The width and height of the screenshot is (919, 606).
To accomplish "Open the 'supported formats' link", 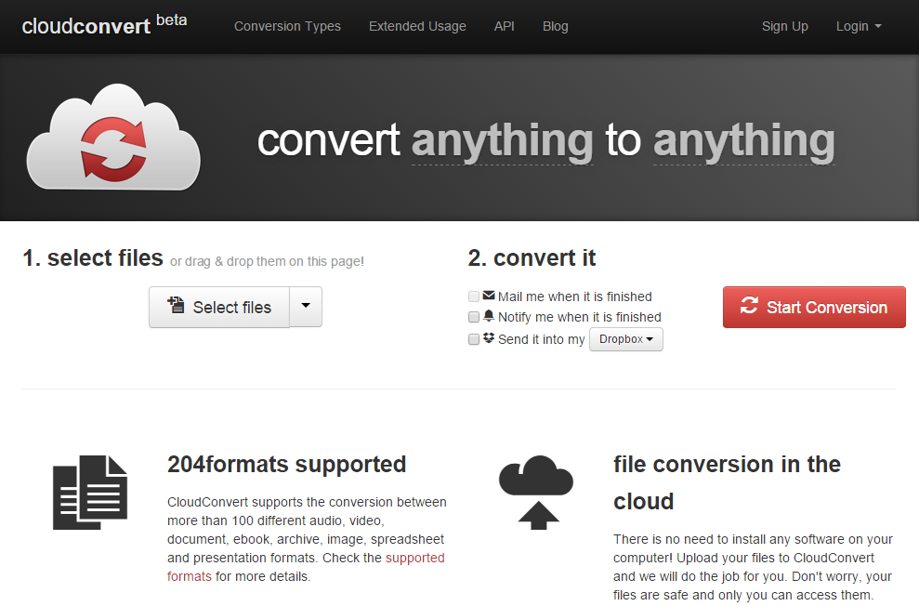I will click(306, 567).
